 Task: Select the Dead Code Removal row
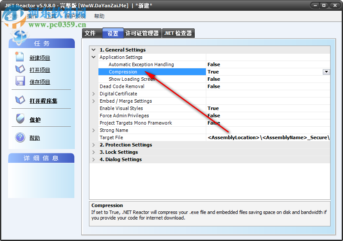pyautogui.click(x=214, y=86)
